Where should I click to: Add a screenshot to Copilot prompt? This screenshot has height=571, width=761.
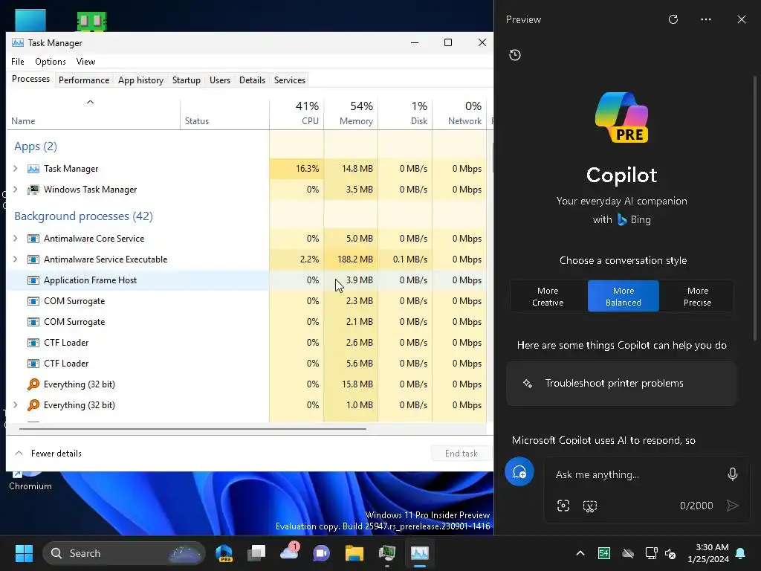coord(563,506)
